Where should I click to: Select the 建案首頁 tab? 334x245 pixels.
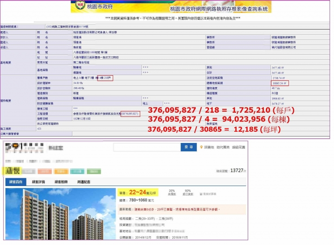(x=16, y=182)
